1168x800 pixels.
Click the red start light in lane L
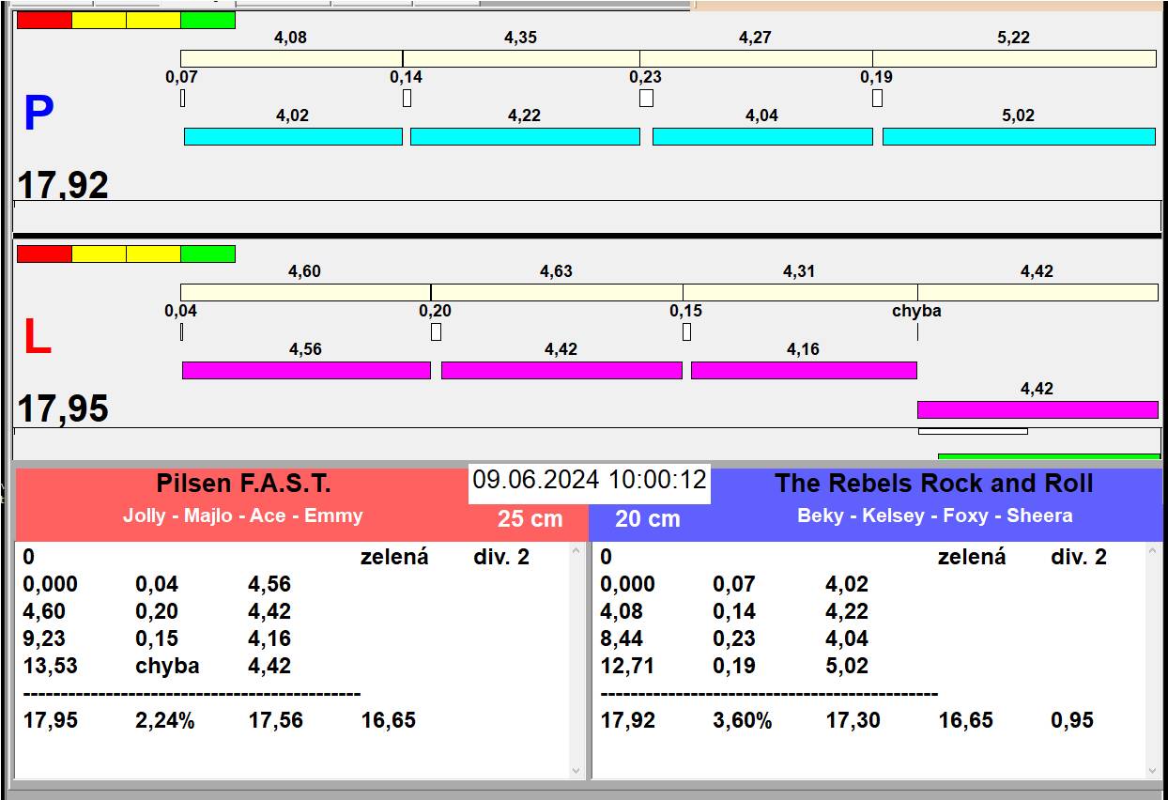coord(44,254)
